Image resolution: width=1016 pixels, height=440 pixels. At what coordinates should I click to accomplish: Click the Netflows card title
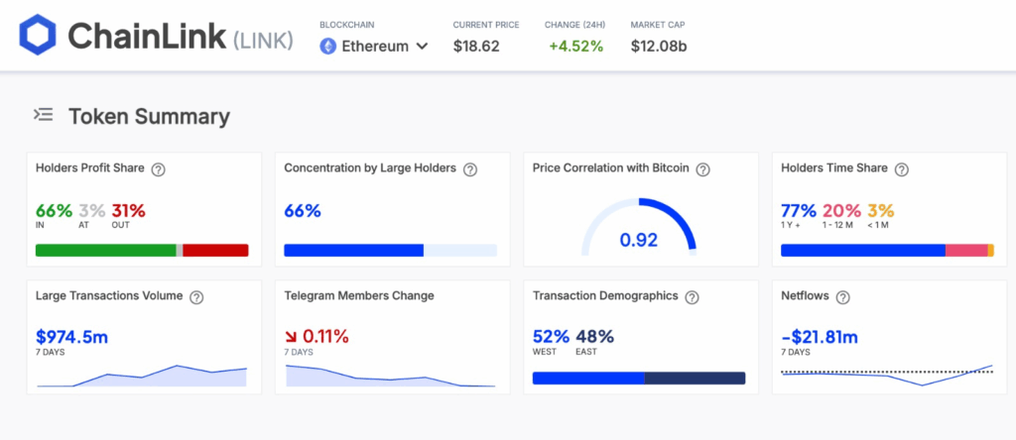[x=805, y=295]
